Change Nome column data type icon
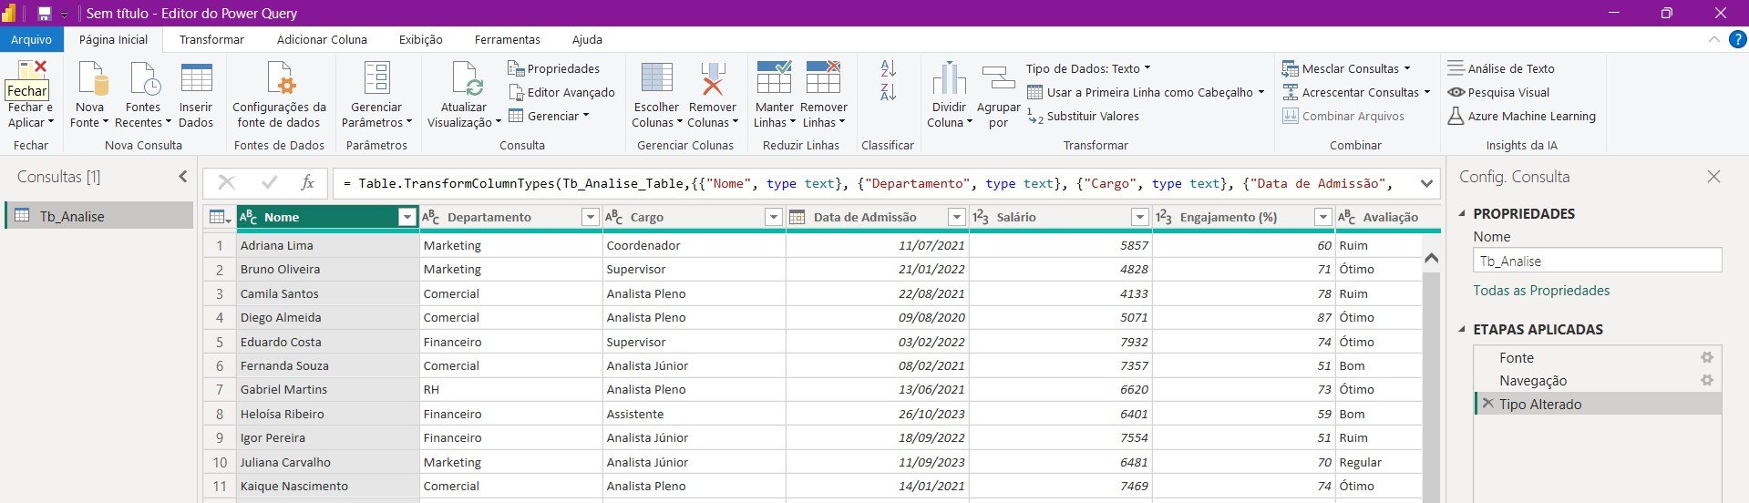 coord(248,217)
